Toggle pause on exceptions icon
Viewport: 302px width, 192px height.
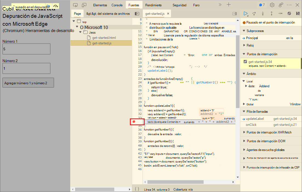(298, 13)
